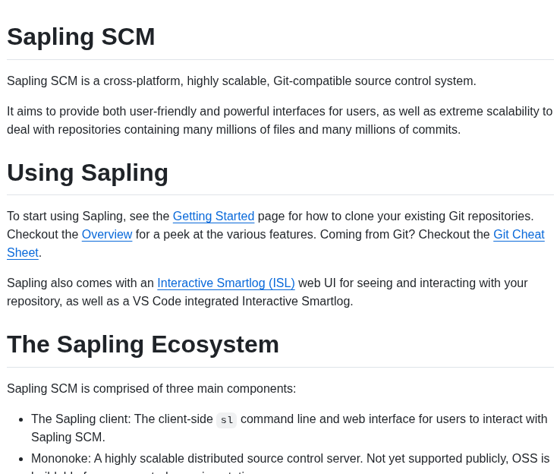The width and height of the screenshot is (560, 474).
Task: Open the Getting Started link
Action: 213,216
